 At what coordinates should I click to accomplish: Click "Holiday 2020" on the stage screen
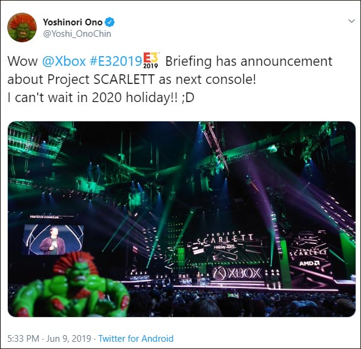pos(224,246)
